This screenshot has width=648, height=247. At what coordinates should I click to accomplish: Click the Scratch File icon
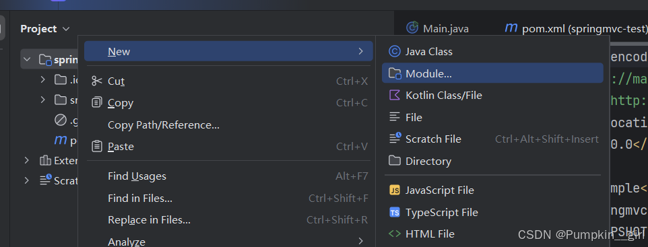[x=395, y=139]
